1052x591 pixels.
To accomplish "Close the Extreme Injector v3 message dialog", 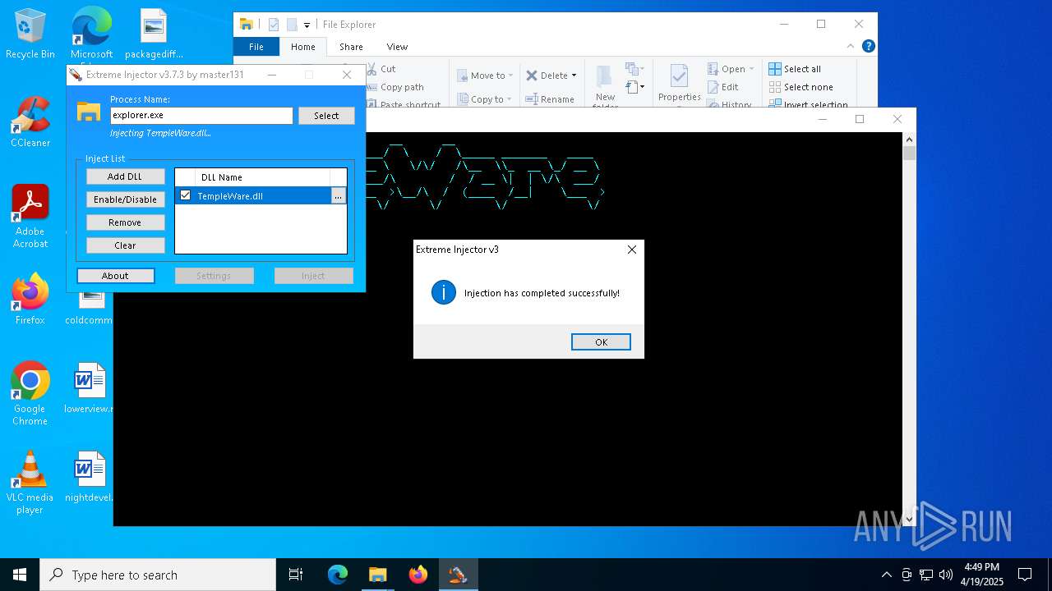I will tap(631, 250).
